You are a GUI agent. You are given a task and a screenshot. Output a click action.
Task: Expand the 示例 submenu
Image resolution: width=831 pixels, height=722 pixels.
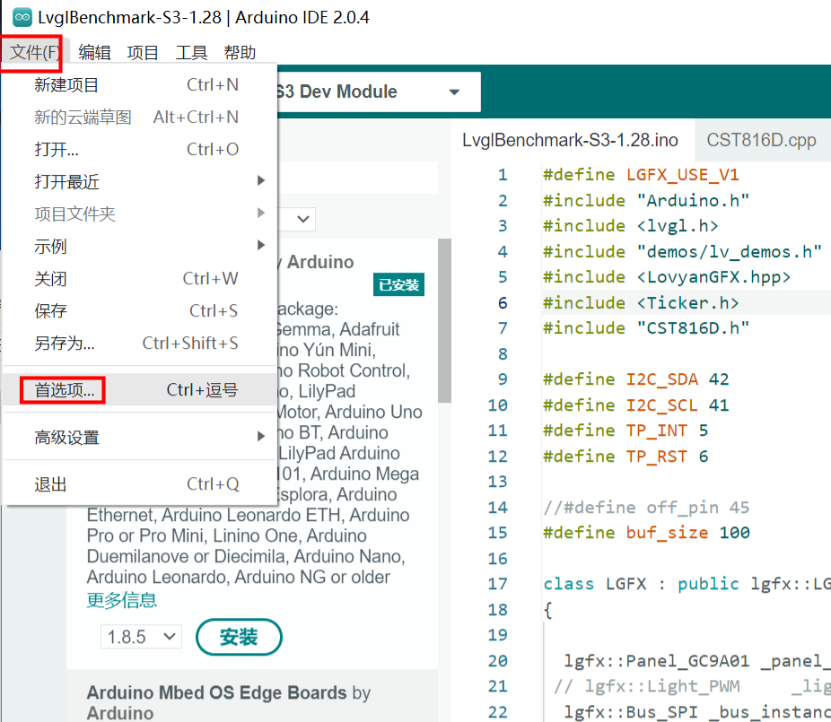click(140, 247)
